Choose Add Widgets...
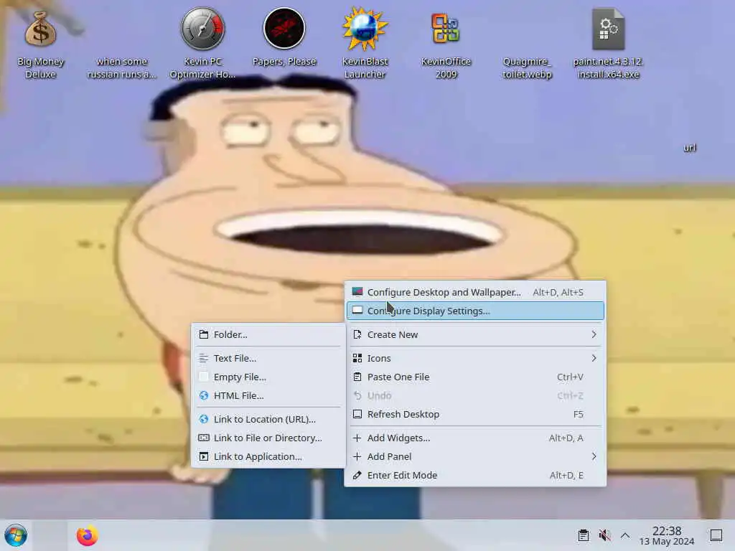Screen dimensions: 735x551 [475, 438]
